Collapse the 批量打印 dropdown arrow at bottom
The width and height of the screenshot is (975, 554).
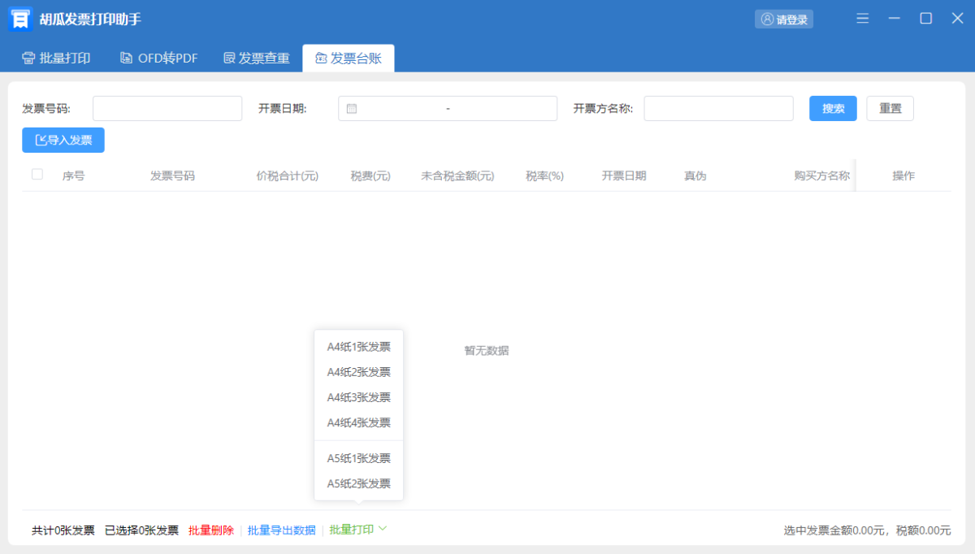(383, 529)
